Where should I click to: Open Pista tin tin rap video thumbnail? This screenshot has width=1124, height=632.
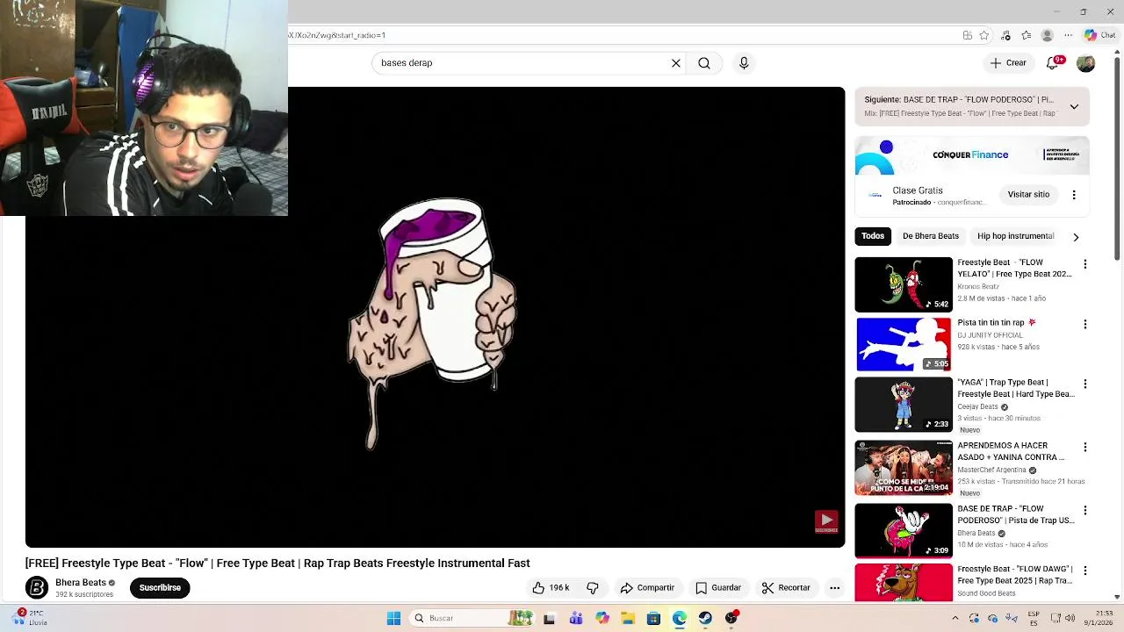(x=904, y=344)
